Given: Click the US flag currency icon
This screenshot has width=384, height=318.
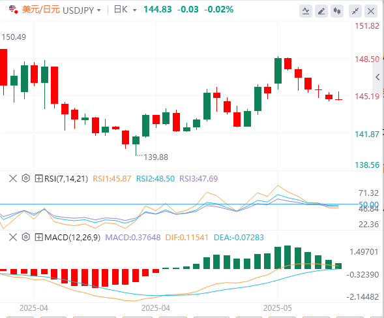Looking at the screenshot, I should coord(13,10).
